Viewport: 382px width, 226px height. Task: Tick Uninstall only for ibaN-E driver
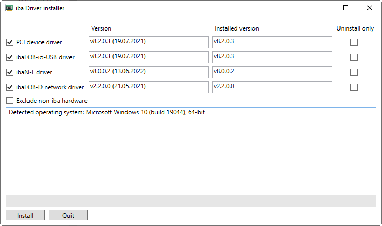point(354,72)
